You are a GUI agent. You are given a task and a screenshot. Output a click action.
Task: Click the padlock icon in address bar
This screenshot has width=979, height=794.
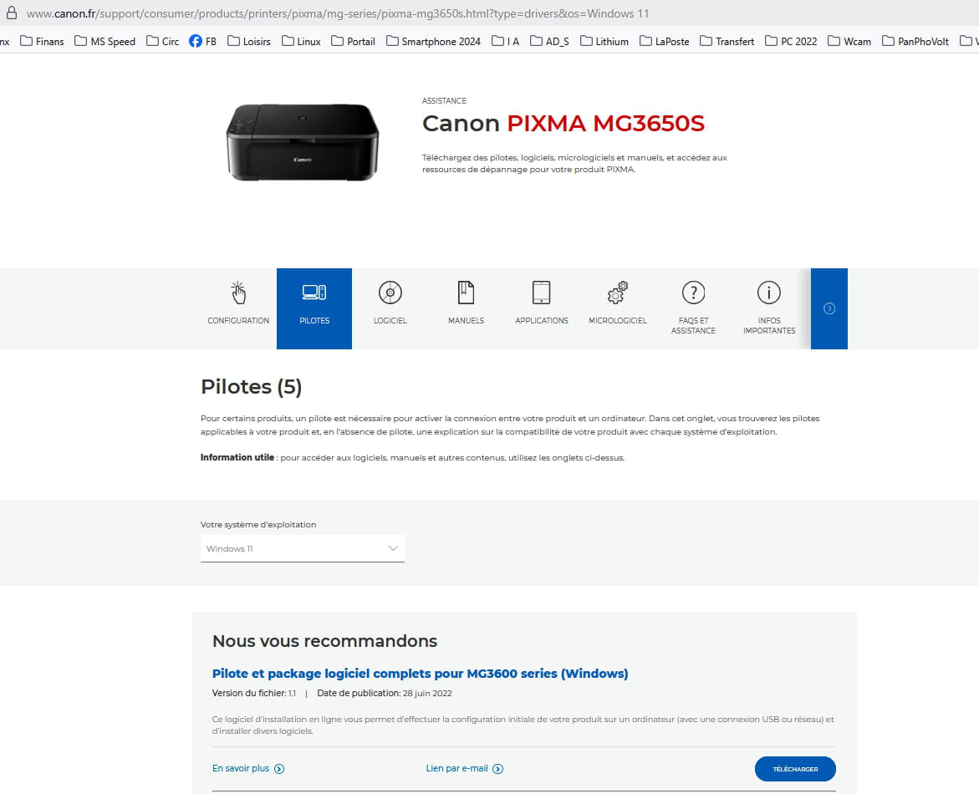point(11,13)
